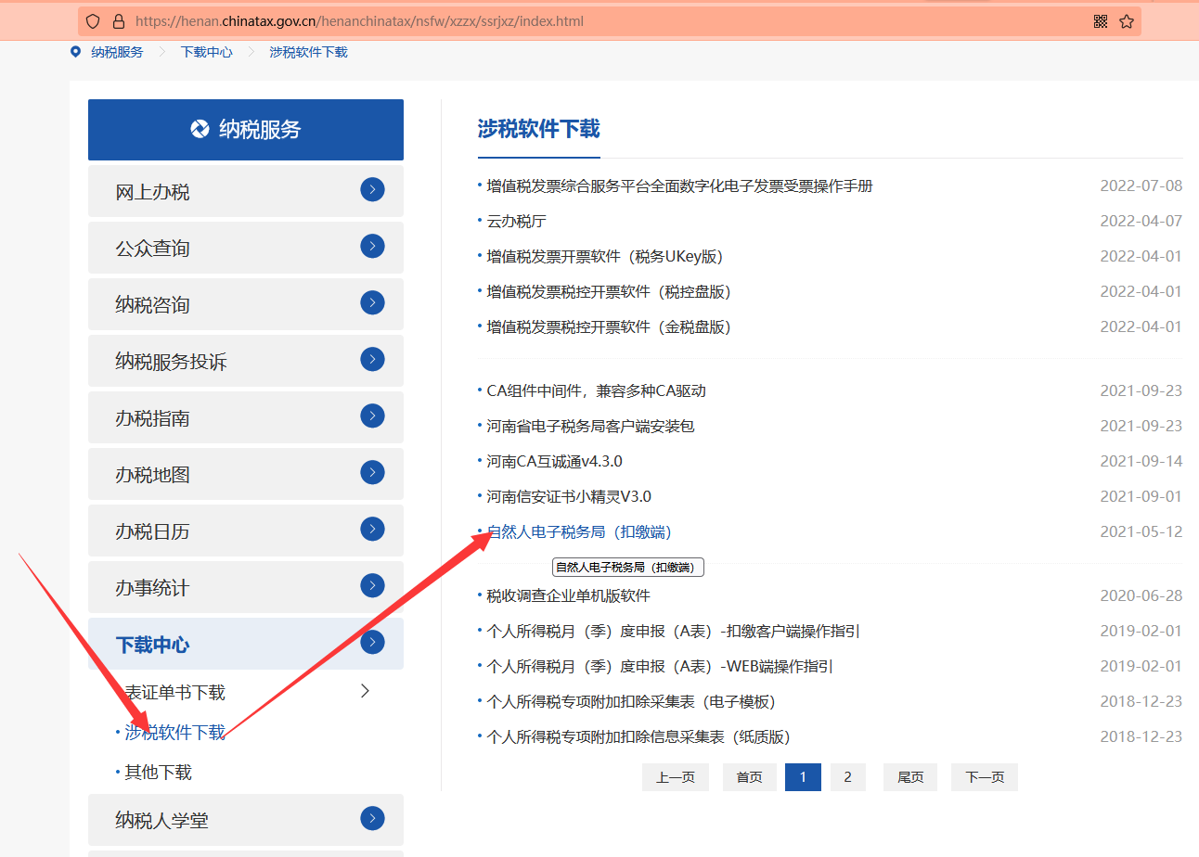Expand 办税地图 with its arrow icon
The image size is (1199, 857).
[x=372, y=472]
